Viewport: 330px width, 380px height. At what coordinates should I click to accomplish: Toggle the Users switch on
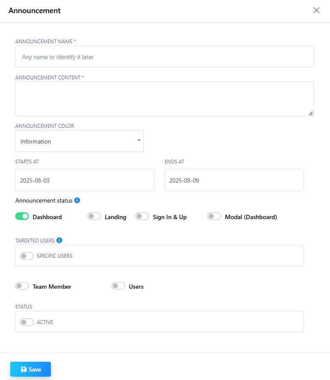tap(118, 286)
